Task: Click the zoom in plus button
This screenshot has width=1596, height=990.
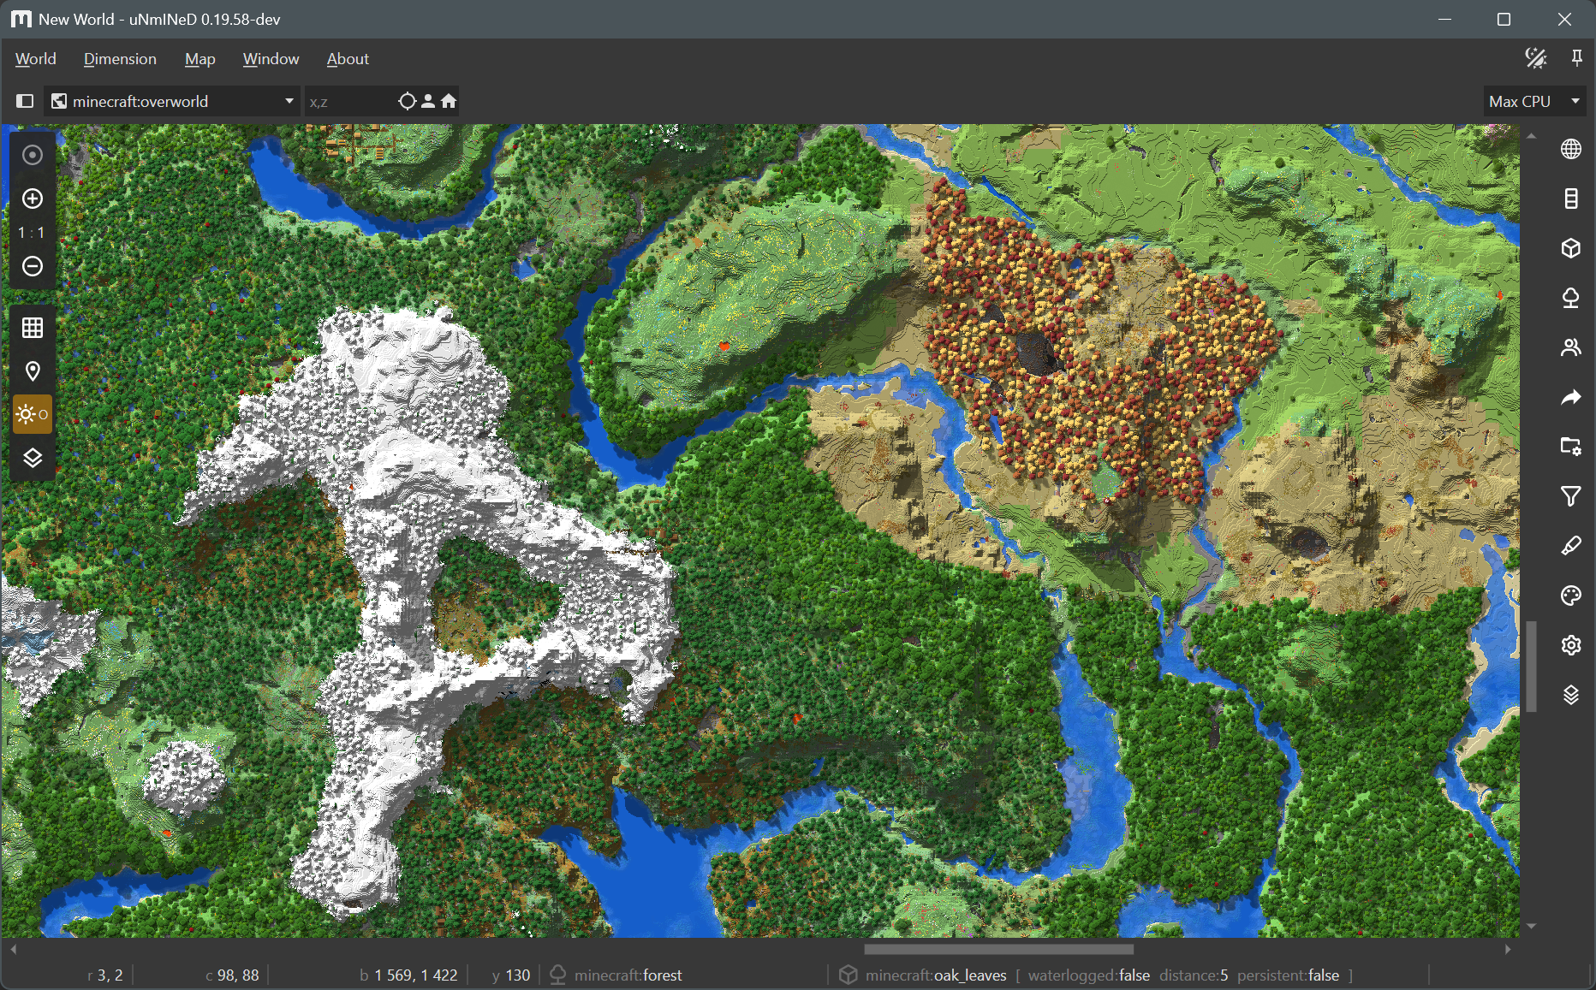Action: point(33,199)
